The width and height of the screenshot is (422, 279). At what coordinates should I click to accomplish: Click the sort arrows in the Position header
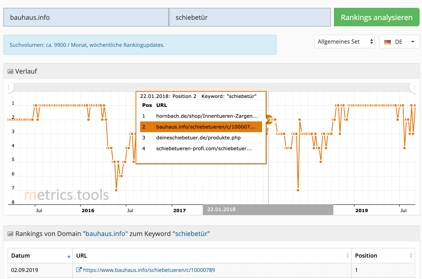coord(411,255)
